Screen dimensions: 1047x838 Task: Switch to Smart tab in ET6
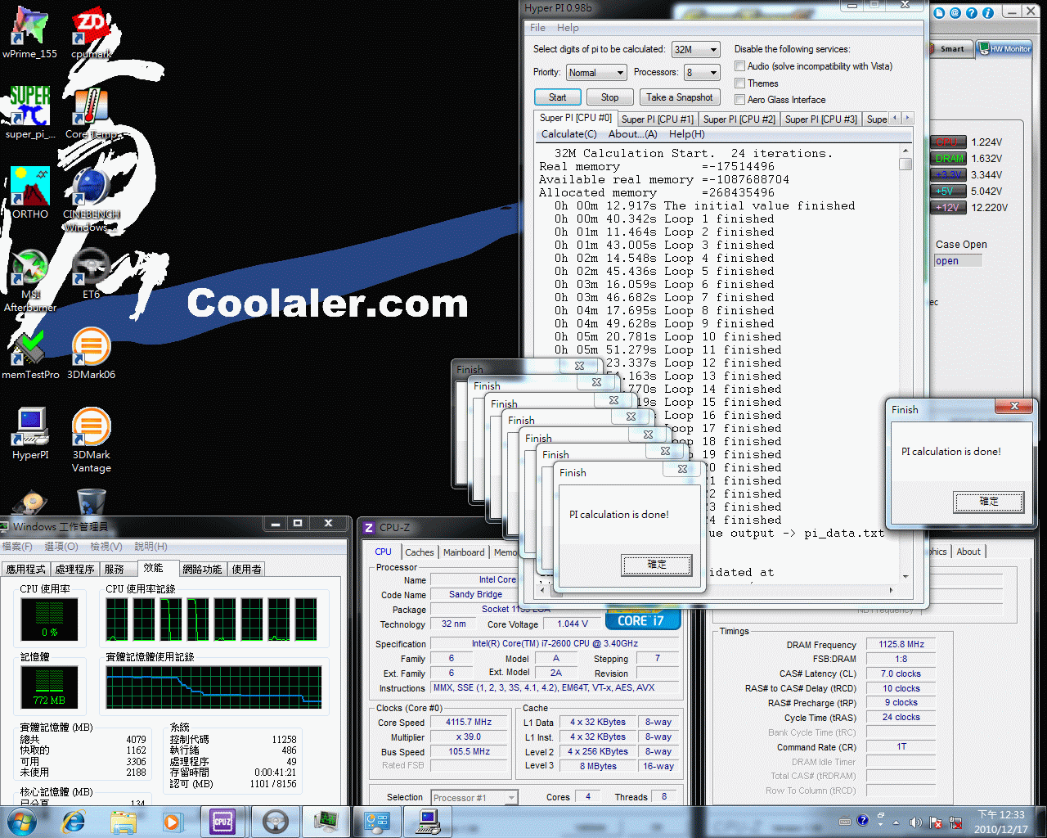(950, 49)
